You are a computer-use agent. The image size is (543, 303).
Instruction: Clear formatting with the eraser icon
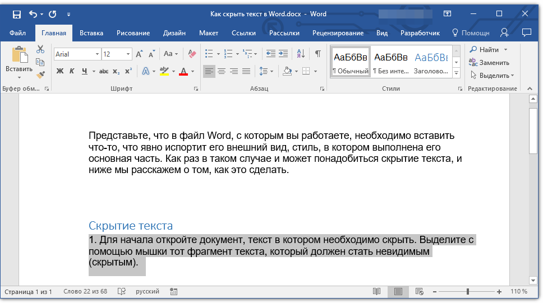point(192,54)
